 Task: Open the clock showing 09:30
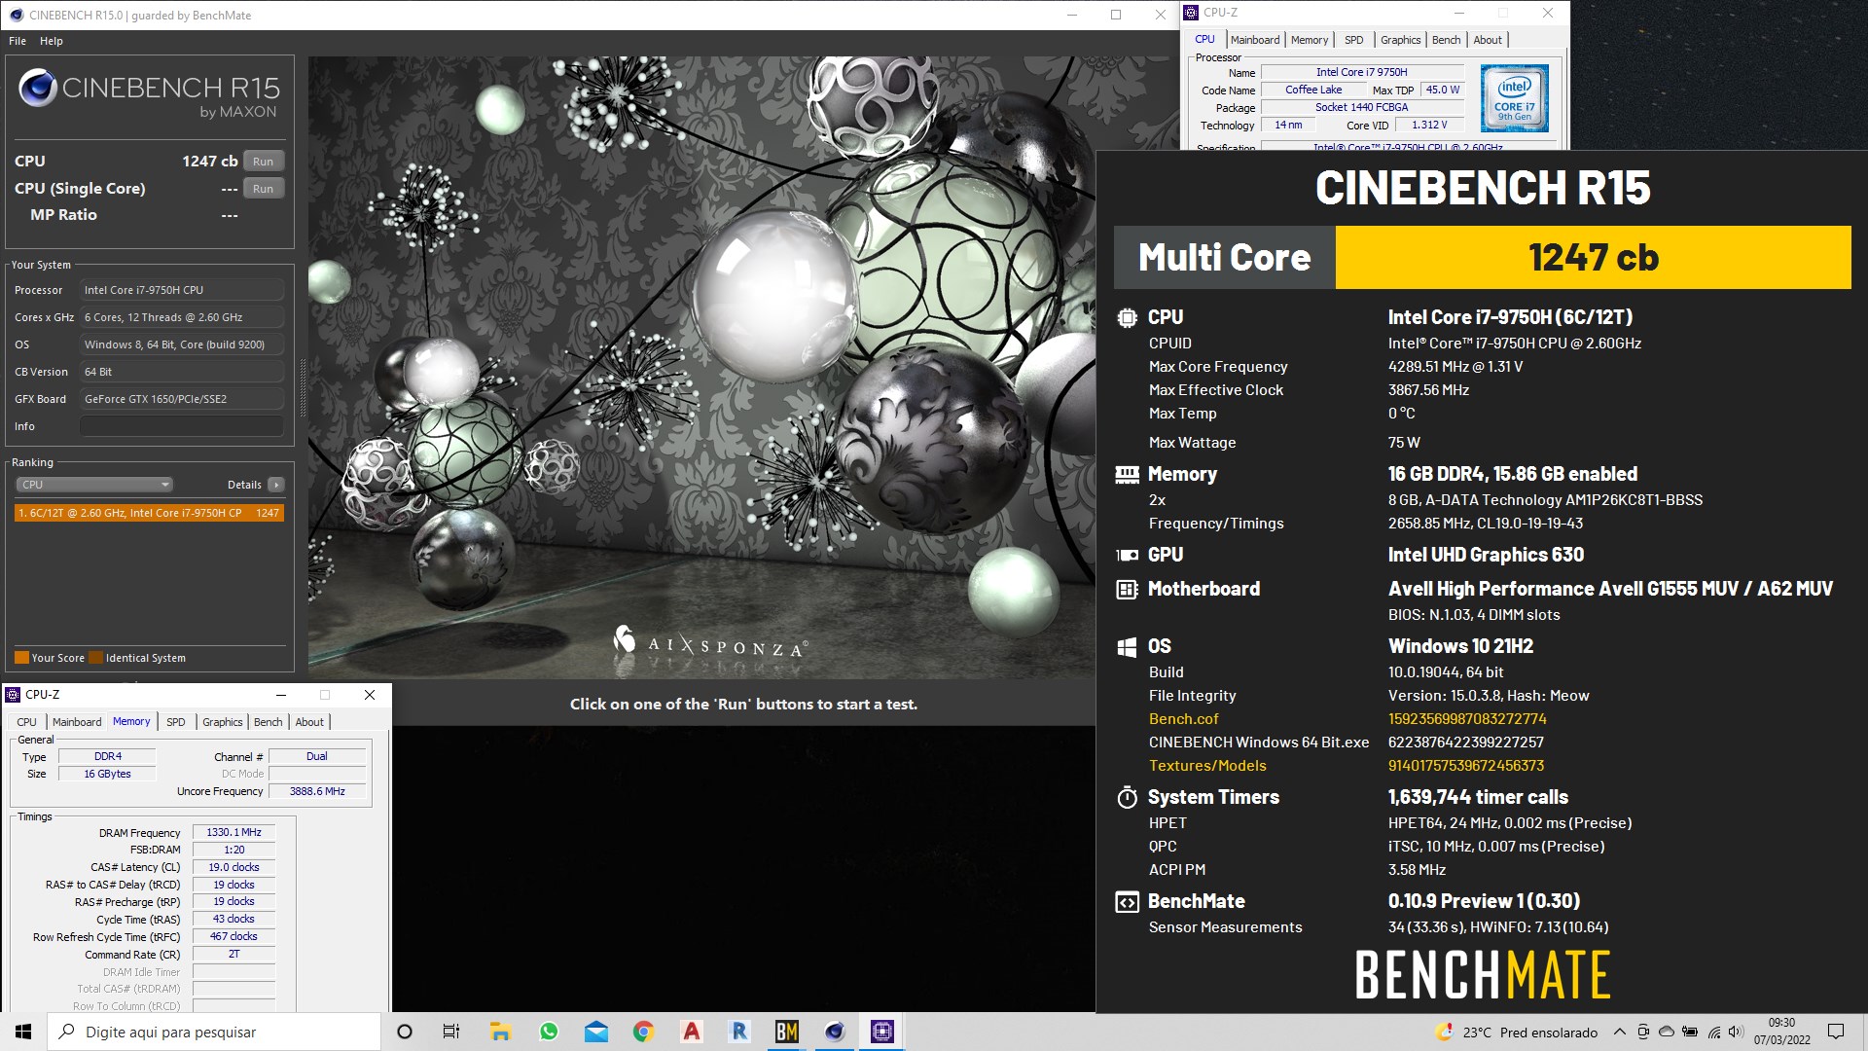click(1781, 1032)
